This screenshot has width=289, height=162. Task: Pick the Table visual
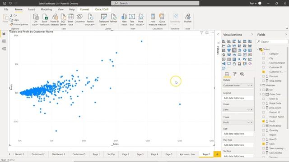(229, 59)
